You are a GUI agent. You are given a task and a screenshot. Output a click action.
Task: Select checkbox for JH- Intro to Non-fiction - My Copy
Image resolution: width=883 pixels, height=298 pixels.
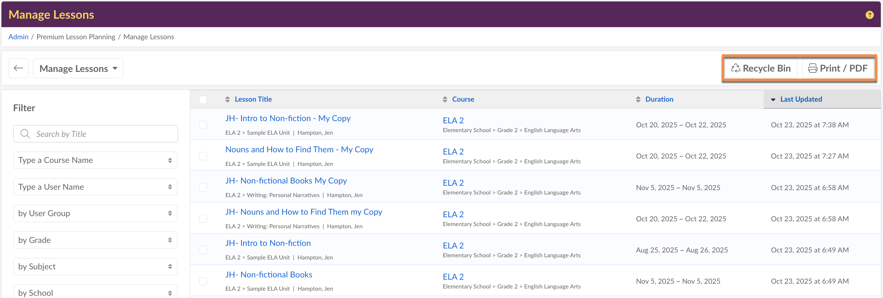click(x=203, y=125)
